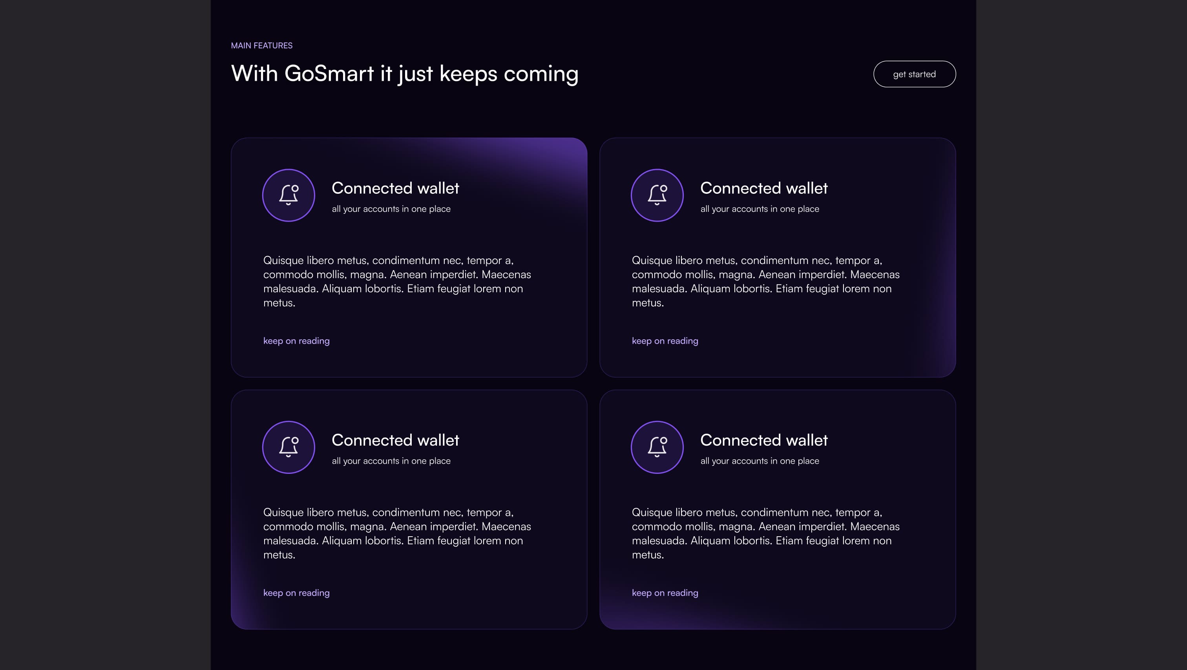Click bell icon in top-right card
This screenshot has height=670, width=1187.
[x=657, y=195]
